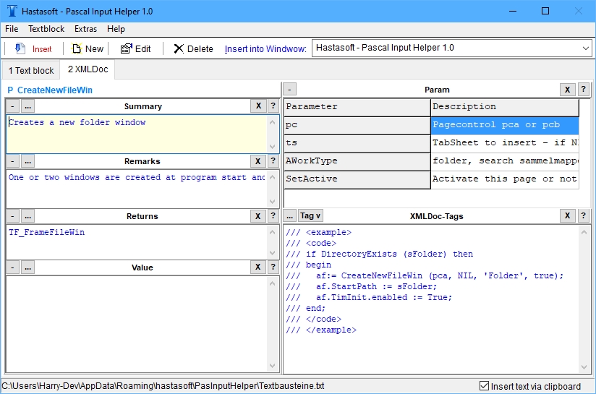Viewport: 596px width, 394px height.
Task: Open help for Param section
Action: 584,90
